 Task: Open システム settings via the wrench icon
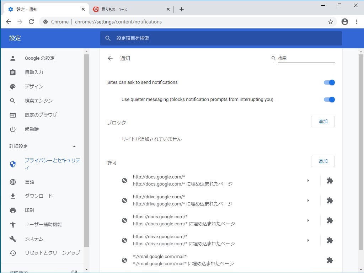34,239
